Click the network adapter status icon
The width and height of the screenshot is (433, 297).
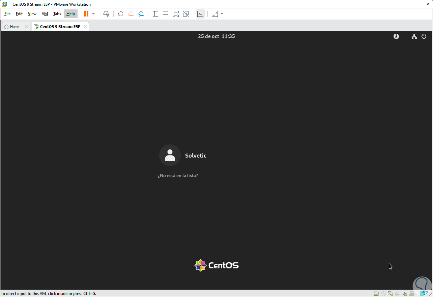pos(391,294)
